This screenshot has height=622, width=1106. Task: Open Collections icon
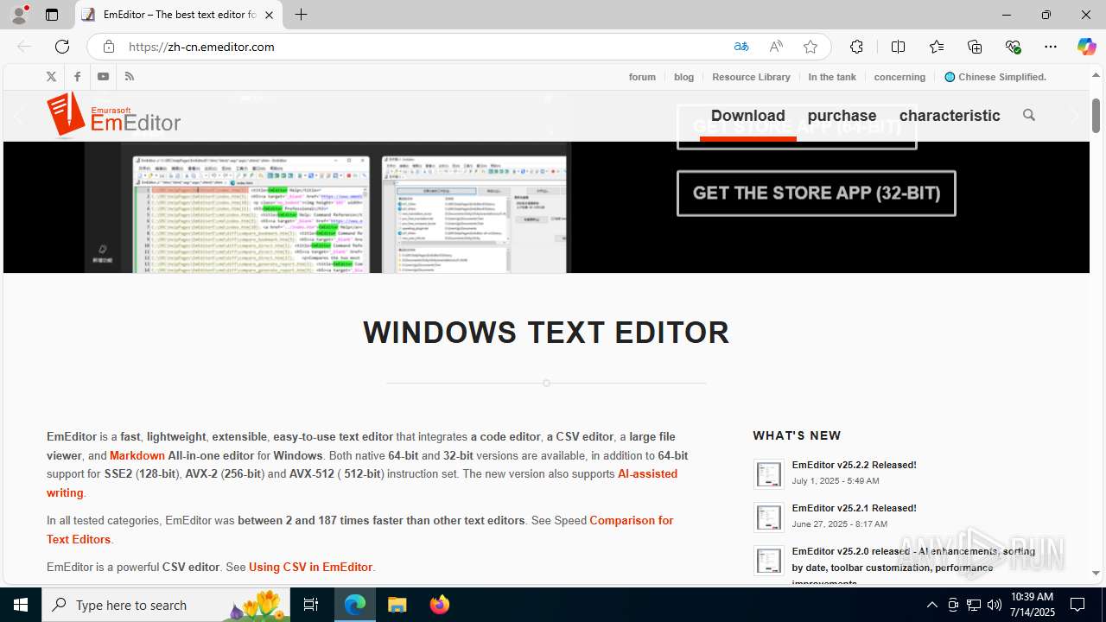(x=975, y=47)
